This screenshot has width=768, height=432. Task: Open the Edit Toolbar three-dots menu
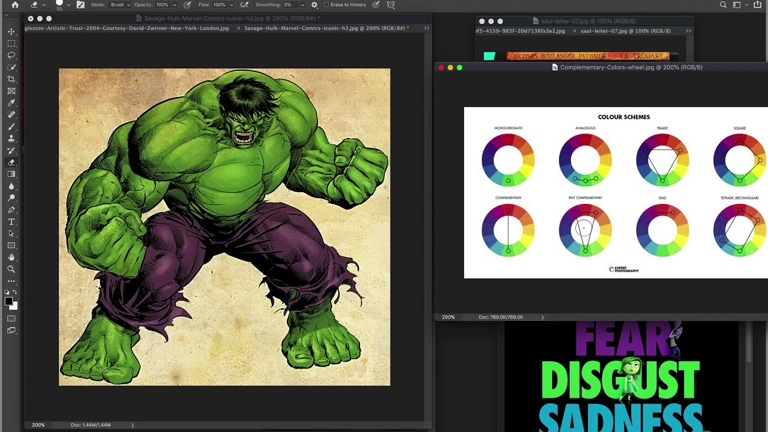(x=11, y=281)
